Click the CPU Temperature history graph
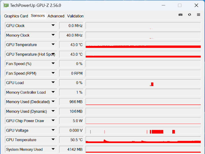The height and width of the screenshot is (154, 205). click(x=143, y=140)
